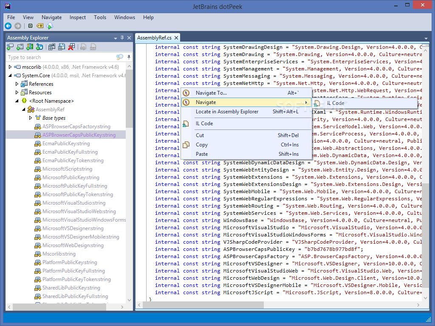The width and height of the screenshot is (435, 326).
Task: Select MicrosoftJScript:string in tree
Action: [x=67, y=169]
